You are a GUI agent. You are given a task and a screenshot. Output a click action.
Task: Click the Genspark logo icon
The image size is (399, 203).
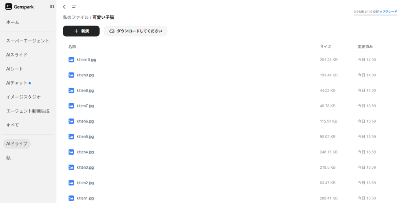(9, 7)
